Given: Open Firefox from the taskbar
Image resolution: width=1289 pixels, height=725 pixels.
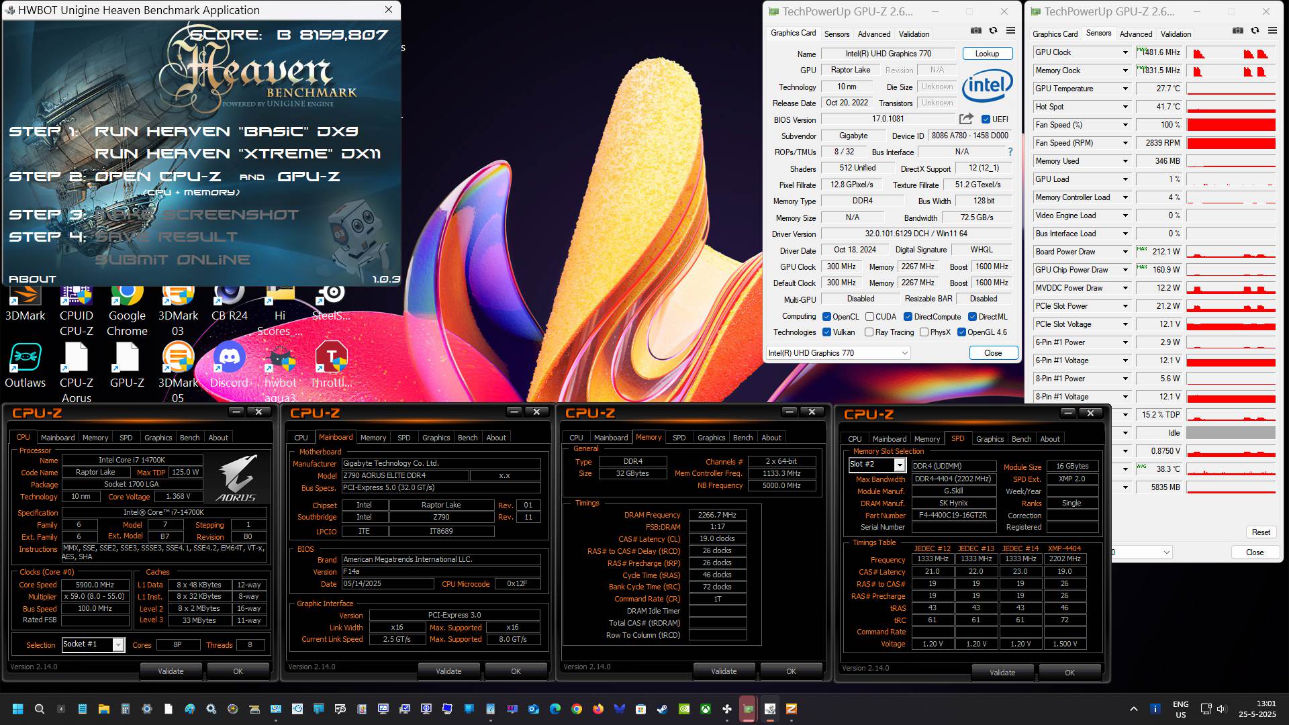Looking at the screenshot, I should tap(598, 709).
